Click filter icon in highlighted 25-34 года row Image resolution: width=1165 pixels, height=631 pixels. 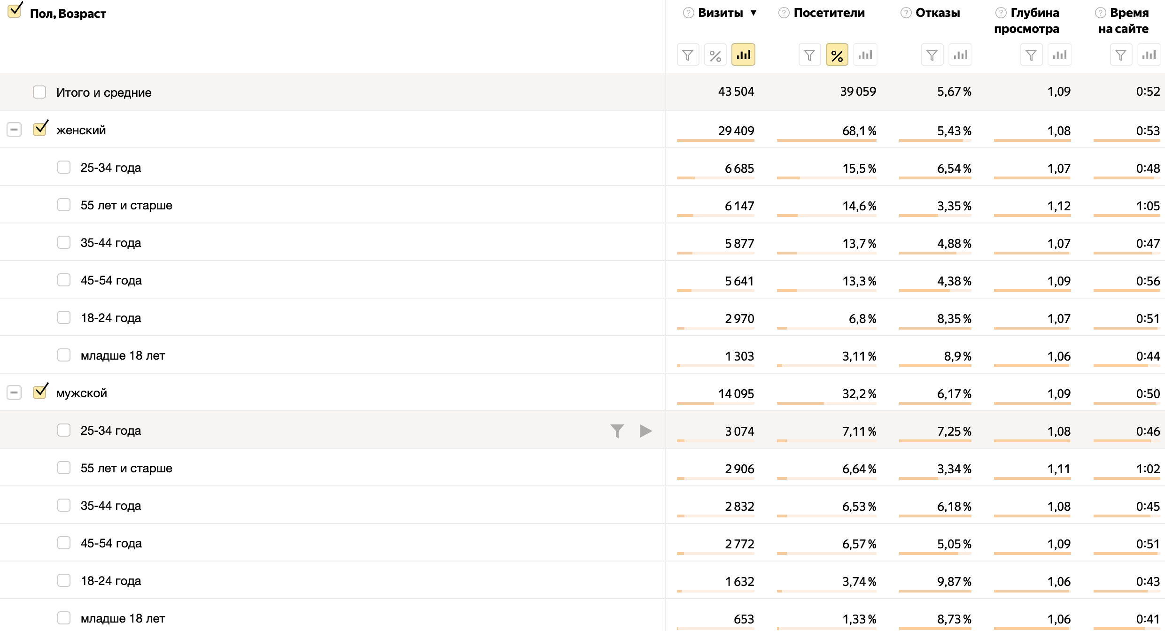(617, 431)
